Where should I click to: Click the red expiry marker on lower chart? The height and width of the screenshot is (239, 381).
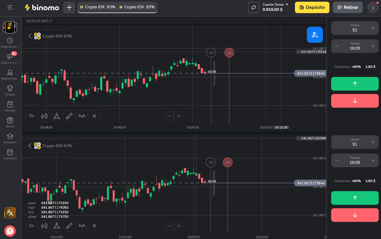[x=228, y=162]
